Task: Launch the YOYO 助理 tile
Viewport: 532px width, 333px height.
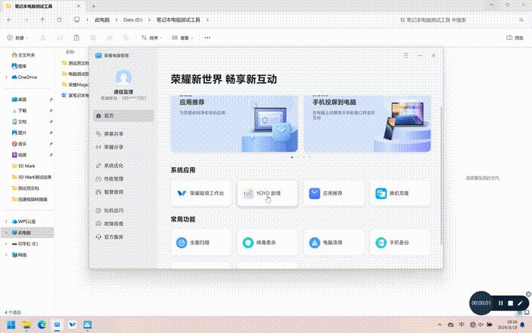Action: coord(268,194)
